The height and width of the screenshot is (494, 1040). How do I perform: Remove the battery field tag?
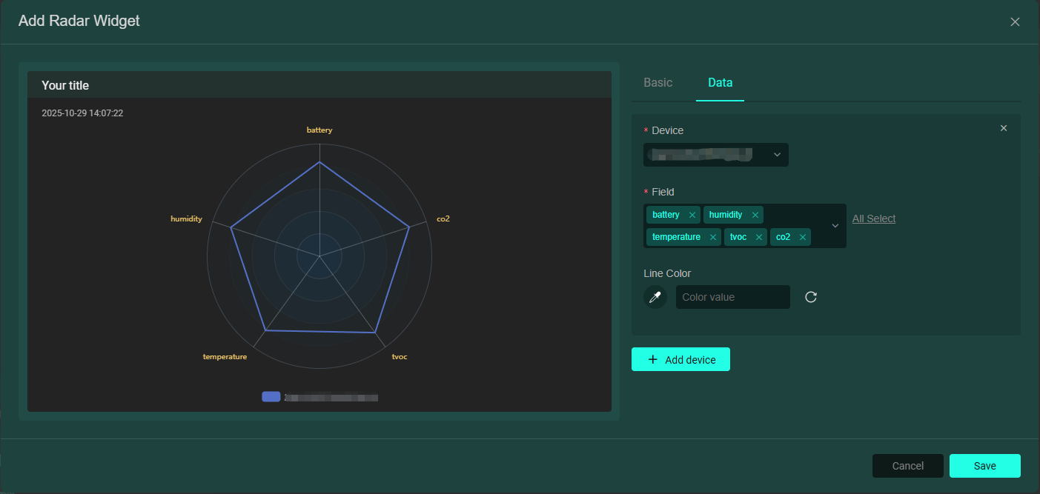tap(692, 215)
